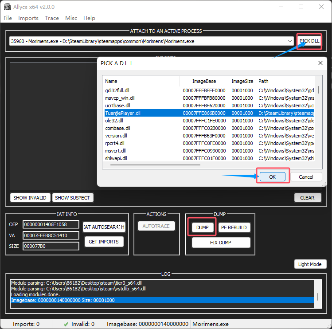Click the Allycs app icon in title bar
This screenshot has width=332, height=329.
coord(8,7)
